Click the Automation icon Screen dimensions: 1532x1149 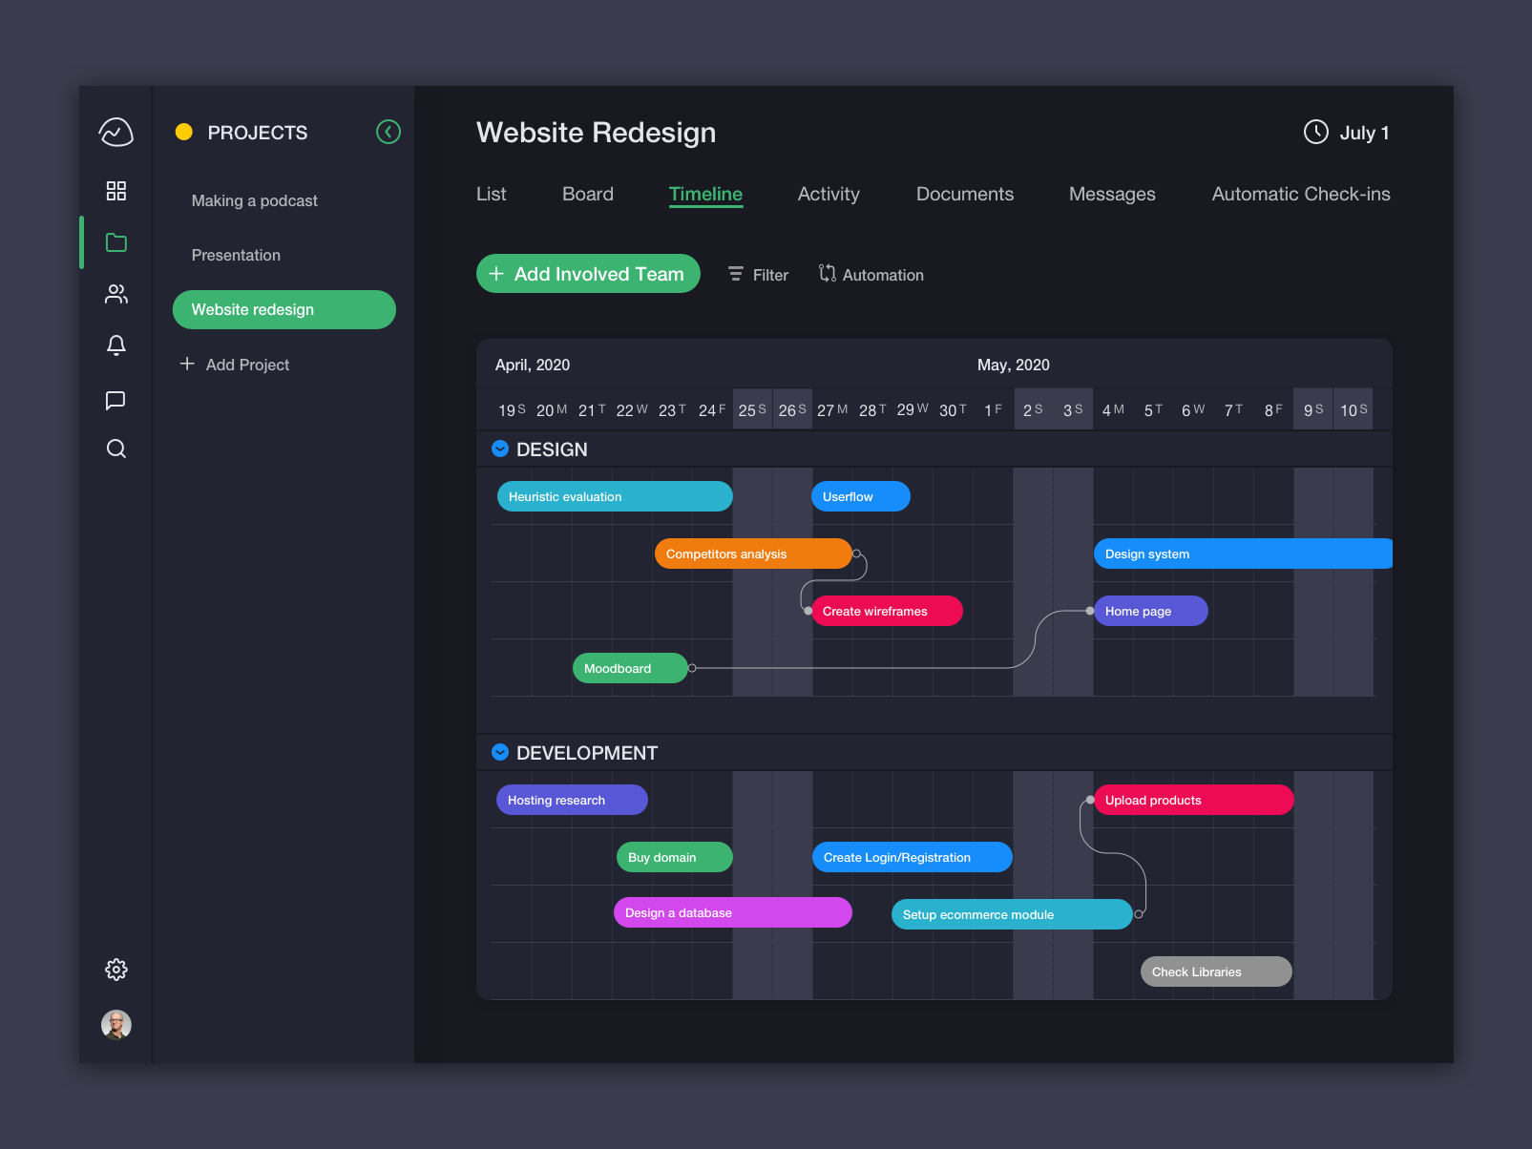[827, 274]
